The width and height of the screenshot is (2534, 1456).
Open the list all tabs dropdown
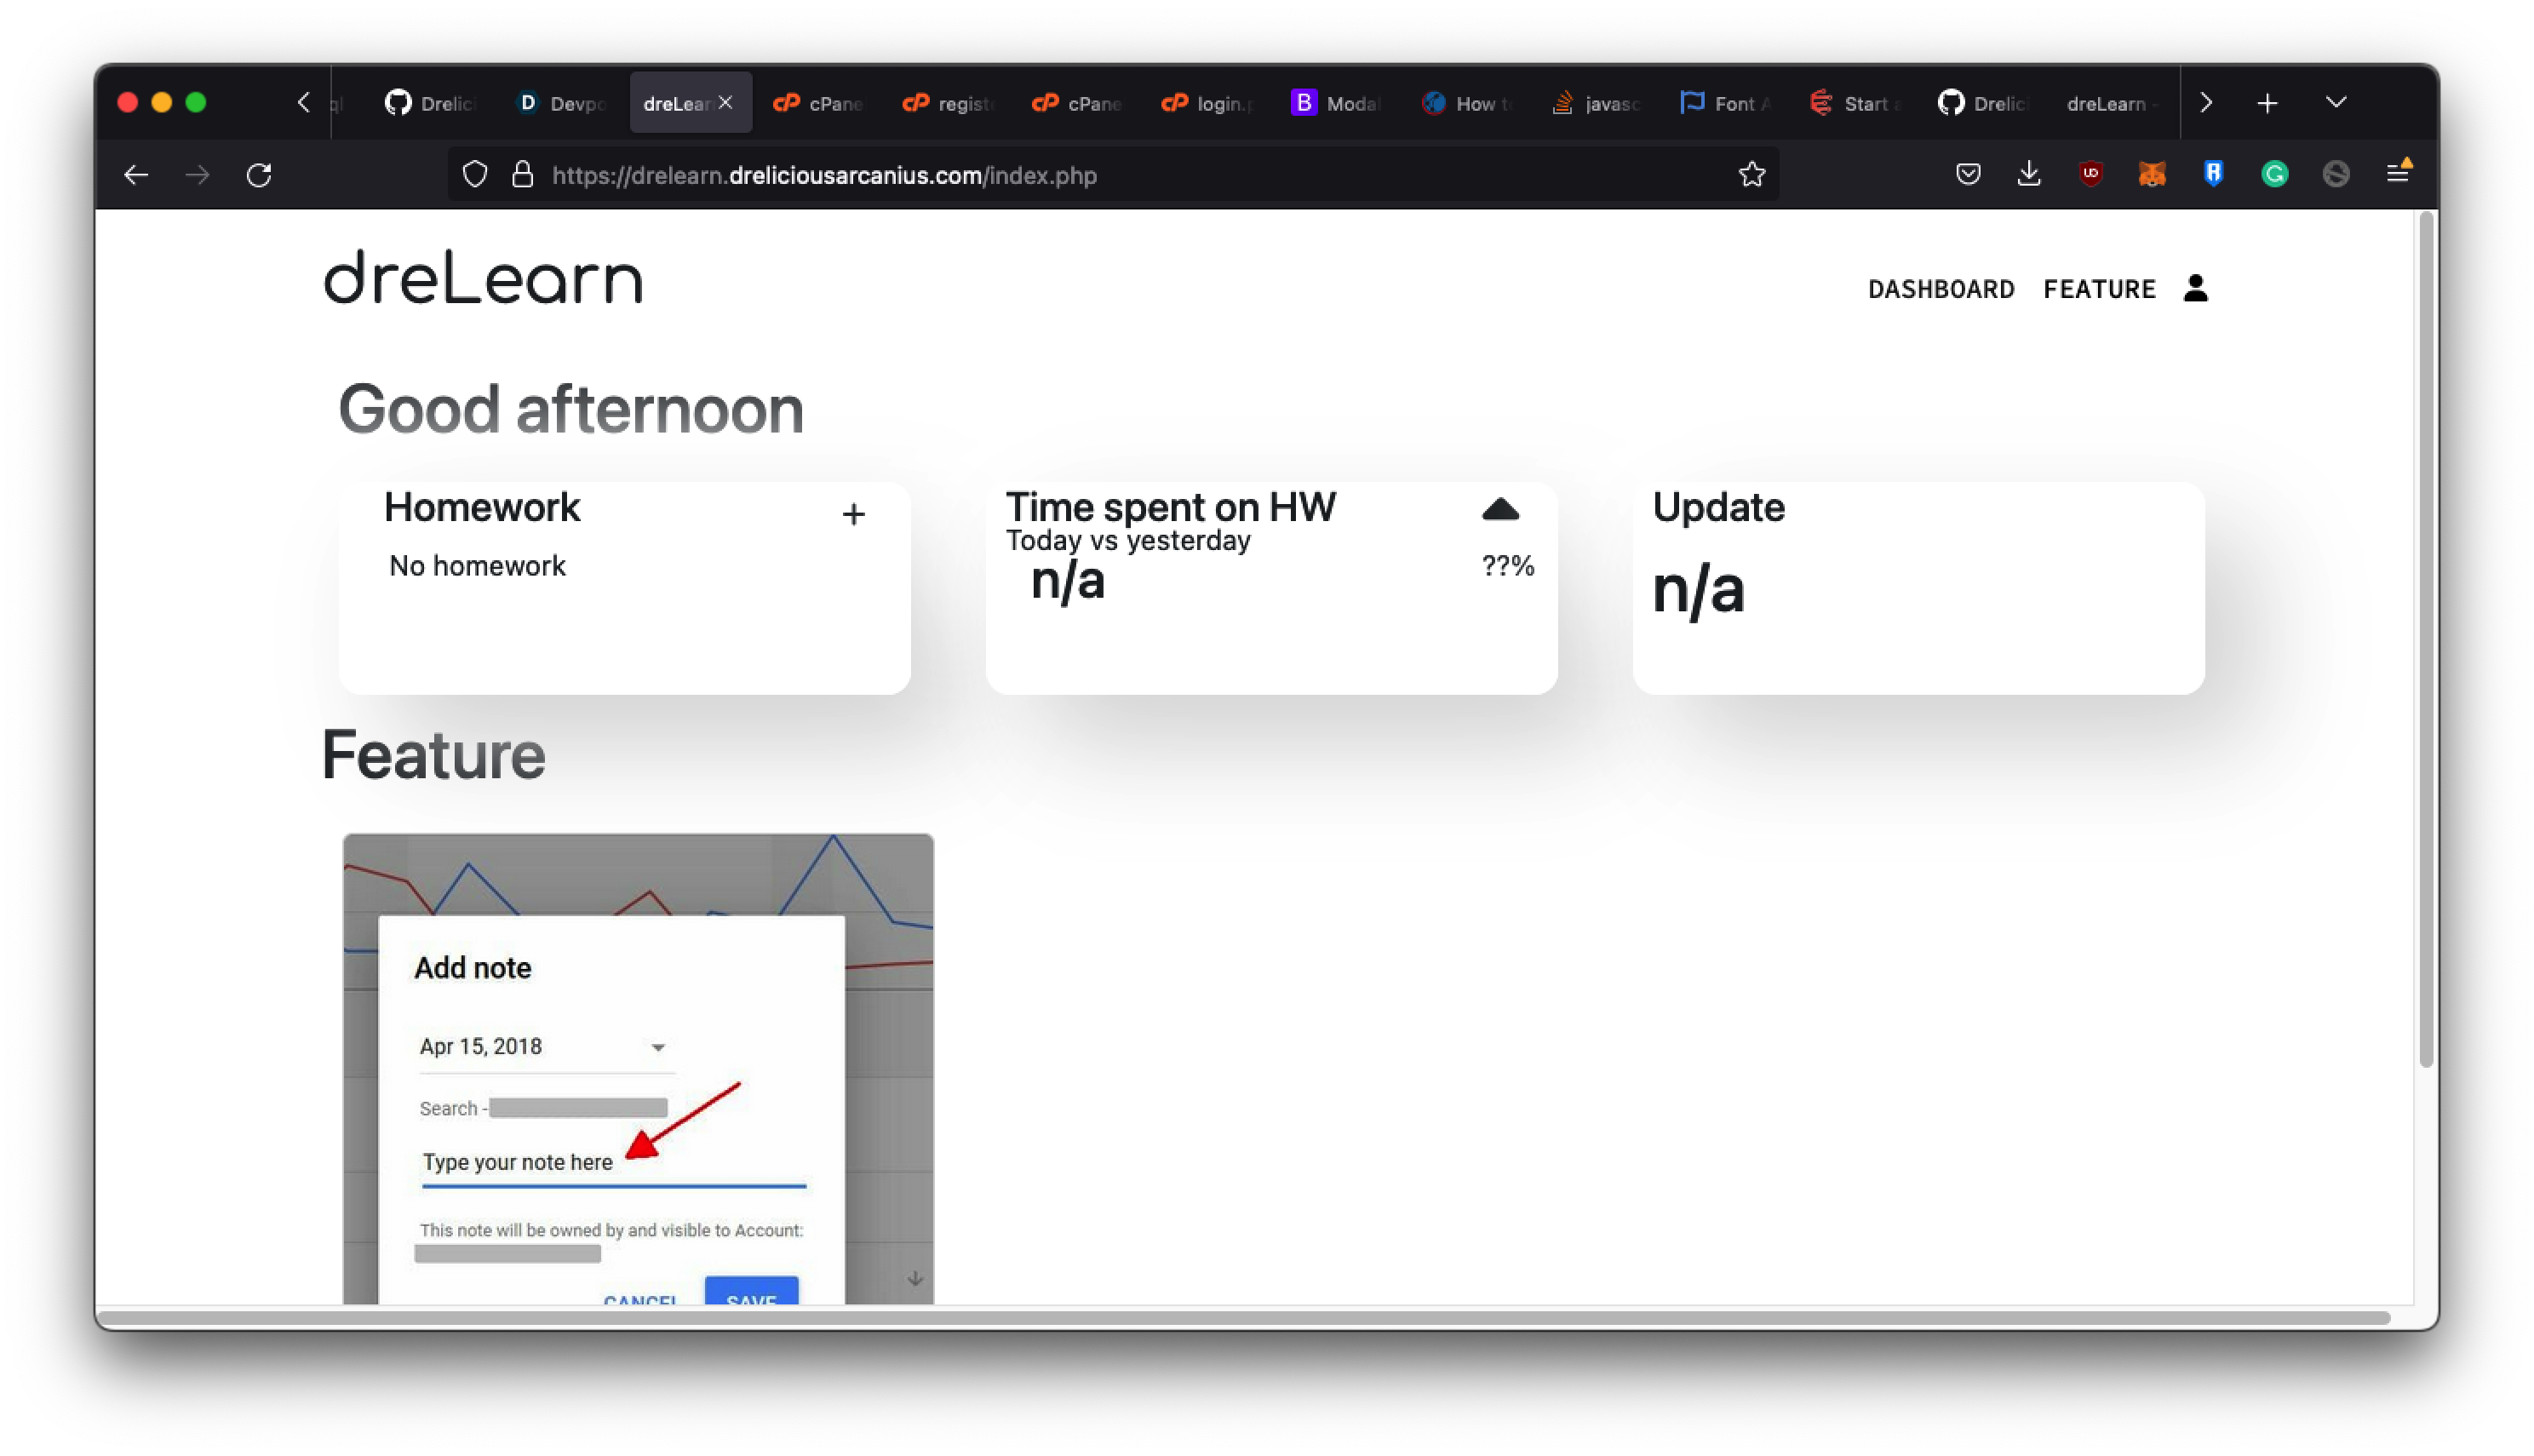2336,102
